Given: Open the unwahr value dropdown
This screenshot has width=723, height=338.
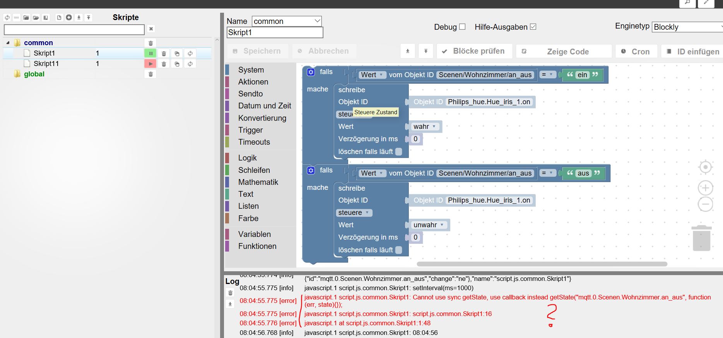Looking at the screenshot, I should pyautogui.click(x=429, y=225).
